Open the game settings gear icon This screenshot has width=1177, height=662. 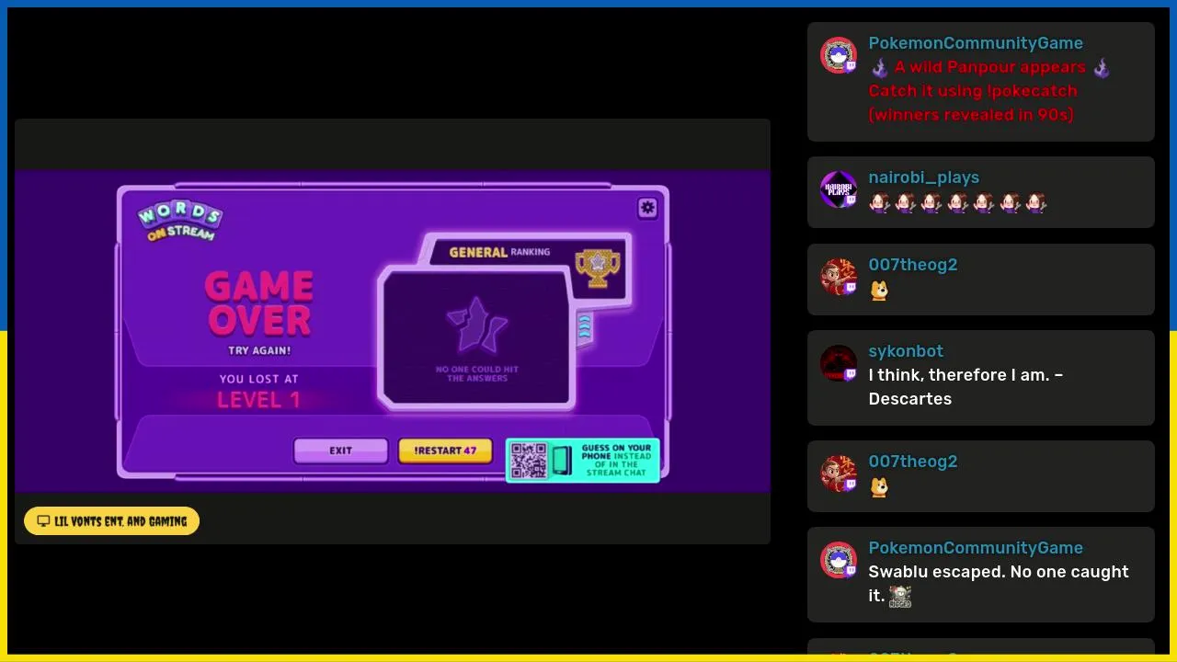647,208
